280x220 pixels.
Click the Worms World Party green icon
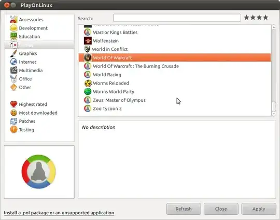click(x=88, y=91)
